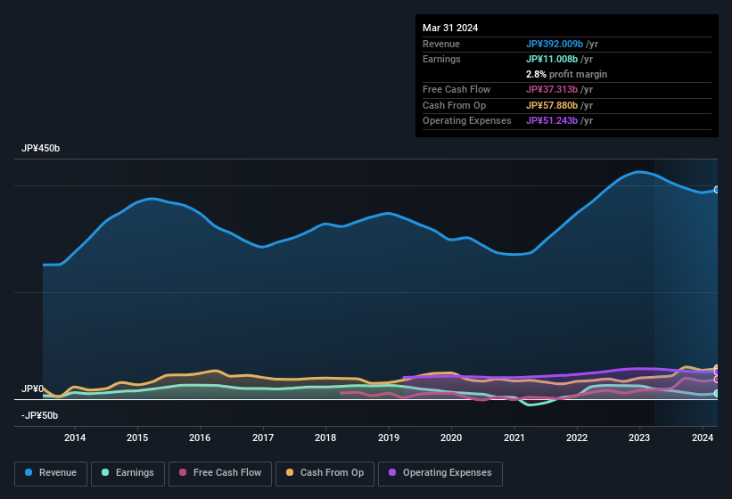
Task: Select the Earnings legend button text
Action: (135, 473)
